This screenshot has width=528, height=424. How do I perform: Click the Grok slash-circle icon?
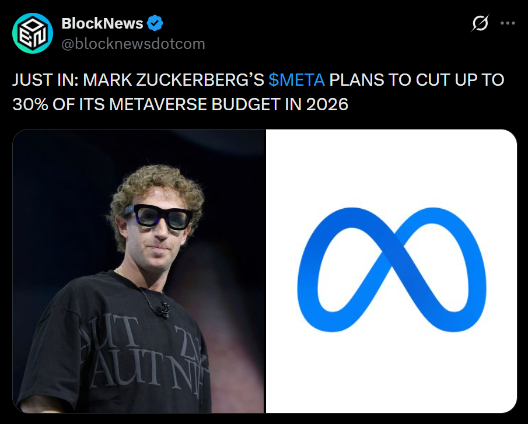point(480,23)
